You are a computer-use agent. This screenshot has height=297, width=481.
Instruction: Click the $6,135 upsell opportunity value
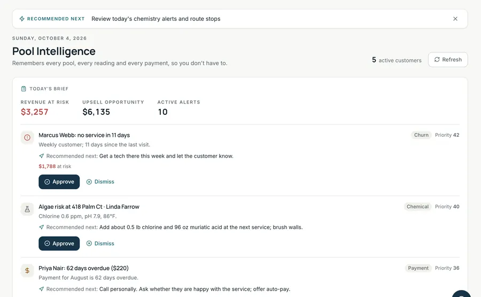[96, 112]
